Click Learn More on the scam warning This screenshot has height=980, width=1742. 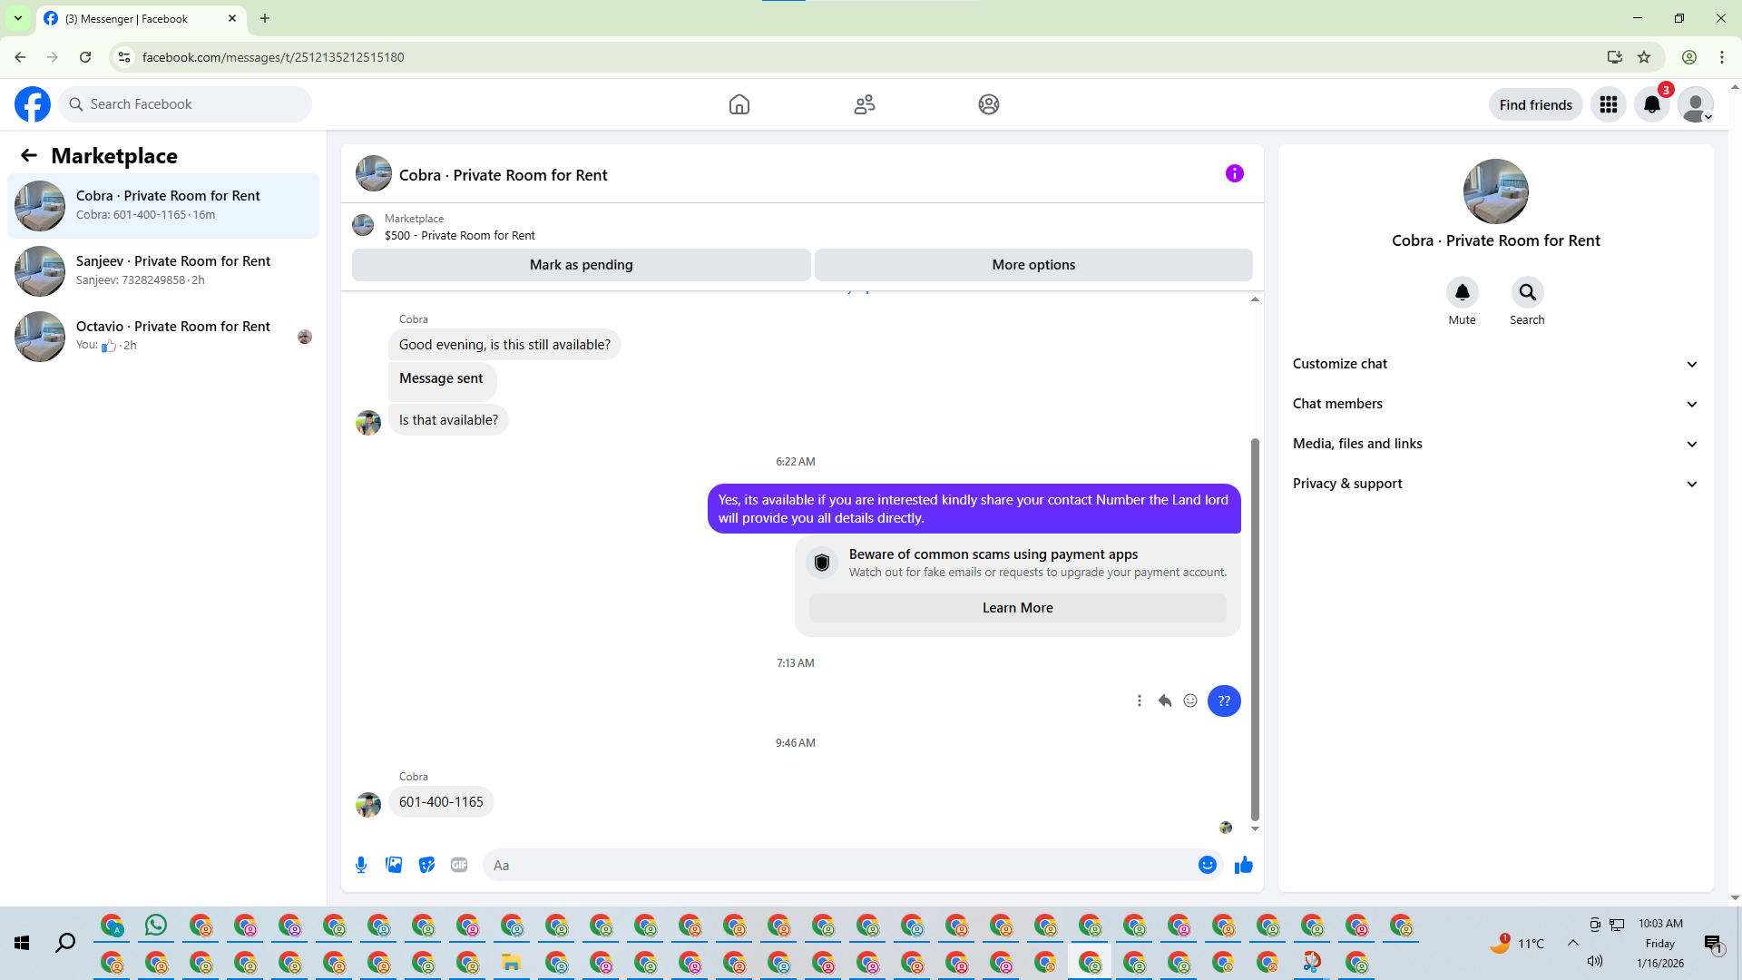click(1017, 608)
